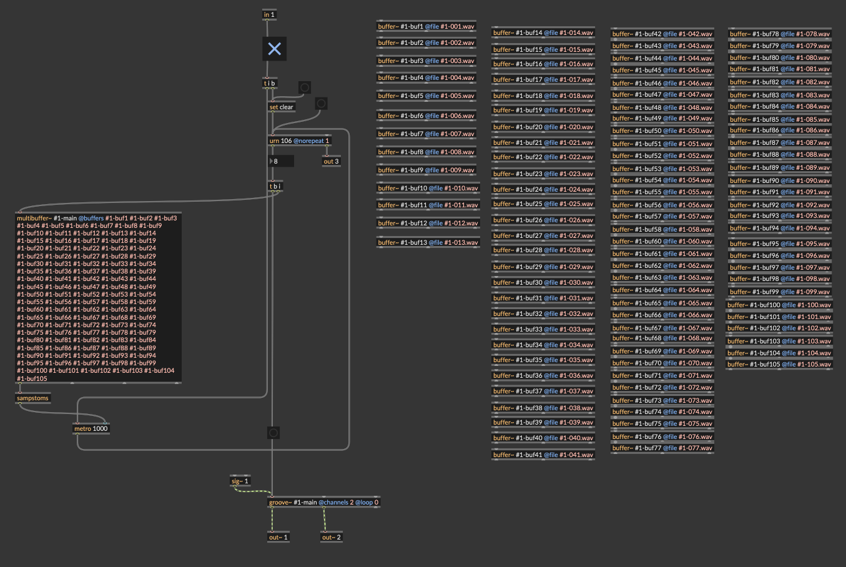Click the bang button beside t i b
846x567 pixels.
click(305, 87)
